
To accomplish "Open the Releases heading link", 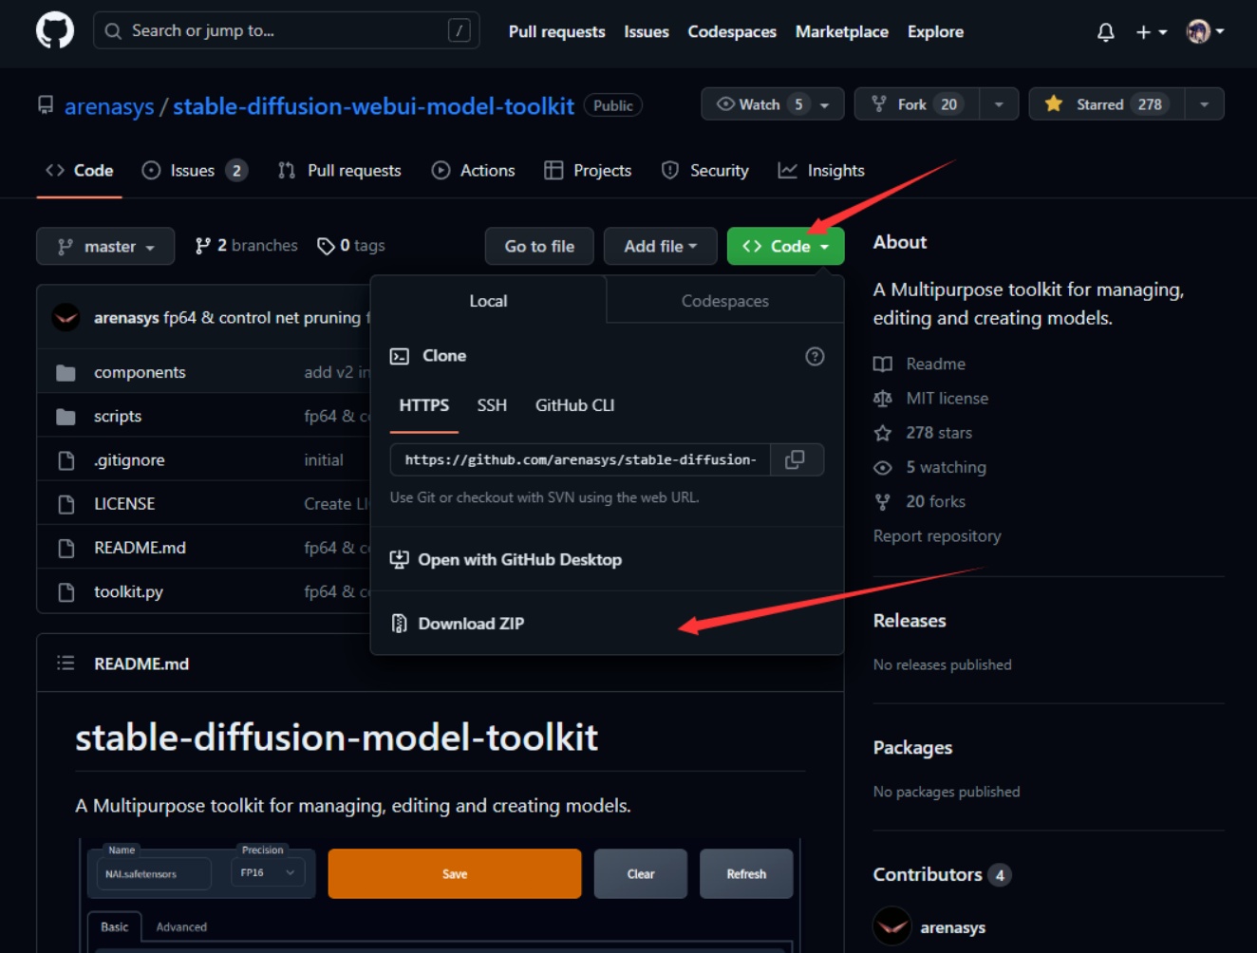I will pyautogui.click(x=910, y=621).
